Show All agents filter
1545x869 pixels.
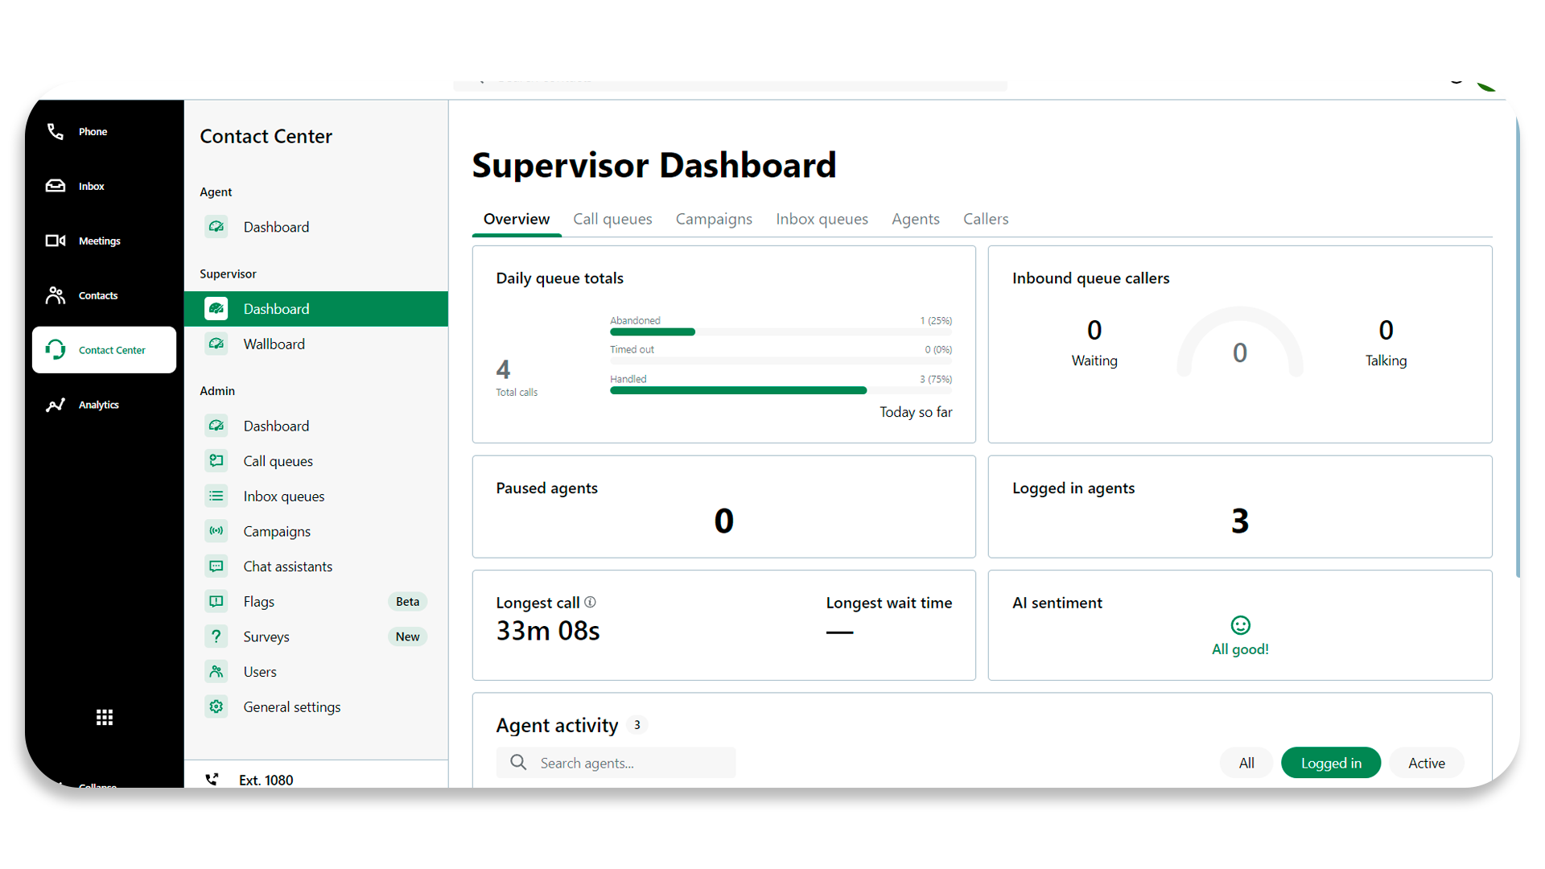point(1246,763)
